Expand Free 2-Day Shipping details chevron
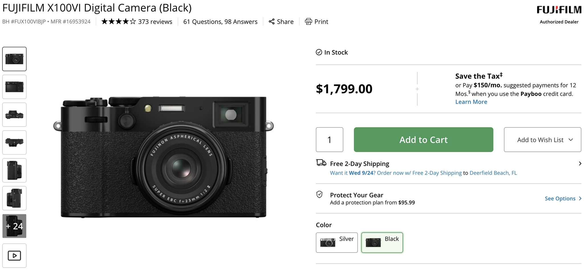The width and height of the screenshot is (584, 270). point(580,164)
